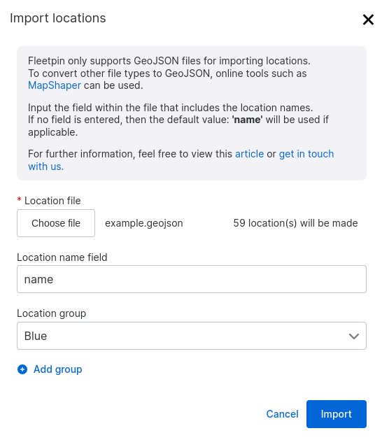The width and height of the screenshot is (382, 440).
Task: Click the blue plus circle icon
Action: [22, 369]
